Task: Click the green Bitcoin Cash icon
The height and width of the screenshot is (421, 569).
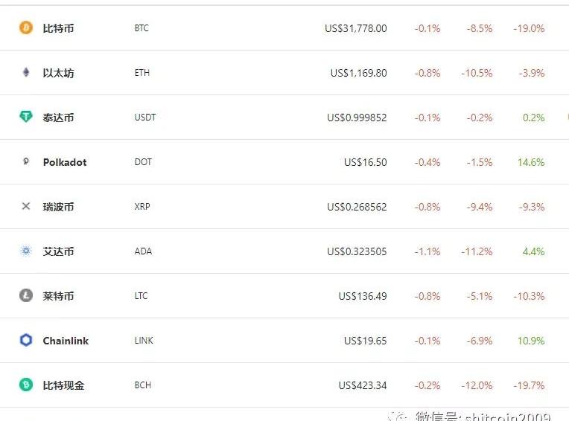Action: [26, 385]
